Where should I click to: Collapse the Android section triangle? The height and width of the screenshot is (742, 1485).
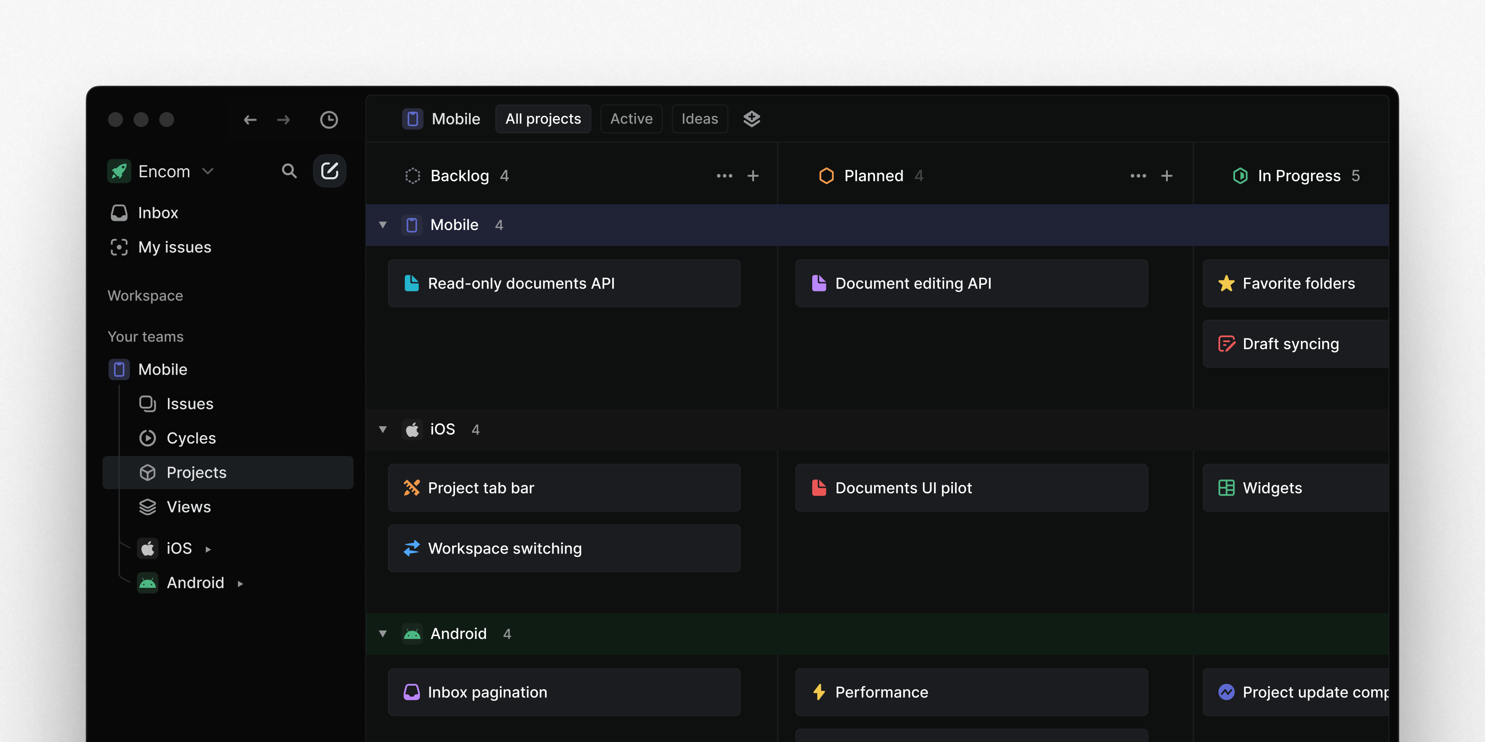(x=383, y=633)
